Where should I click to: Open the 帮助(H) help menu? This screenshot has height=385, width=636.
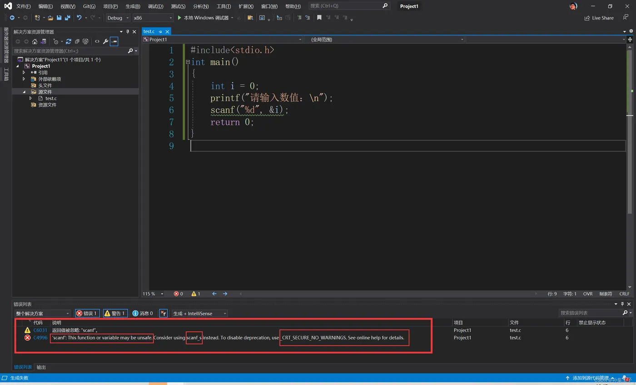click(293, 6)
